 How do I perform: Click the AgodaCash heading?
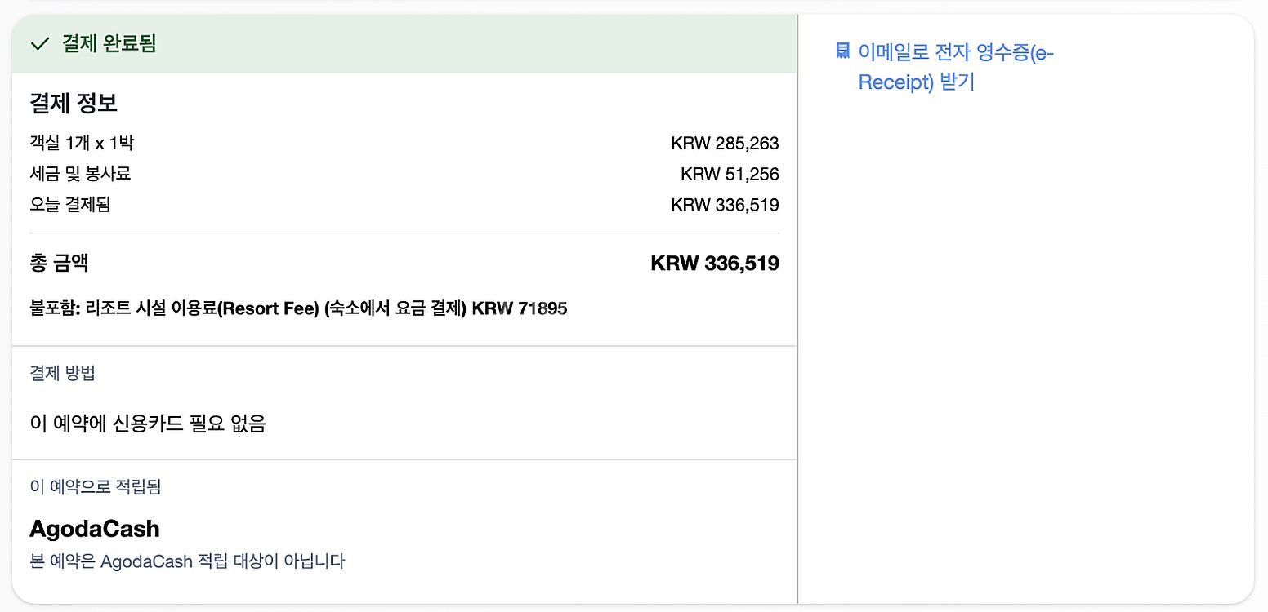(95, 530)
